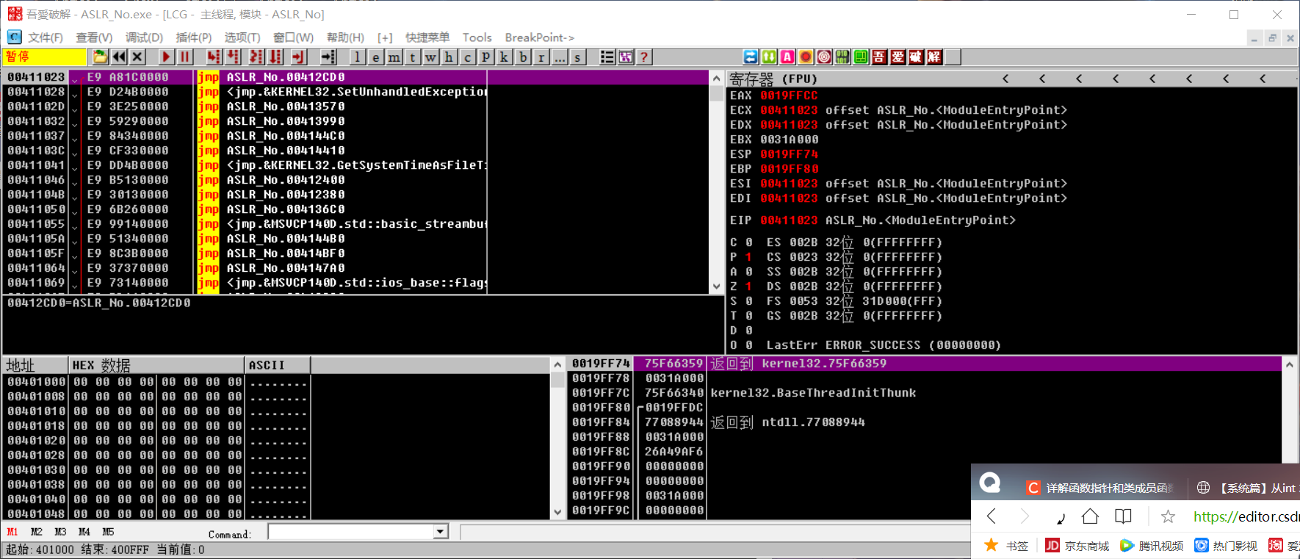The height and width of the screenshot is (559, 1300).
Task: Open the Log window with 'l' button
Action: pyautogui.click(x=357, y=57)
